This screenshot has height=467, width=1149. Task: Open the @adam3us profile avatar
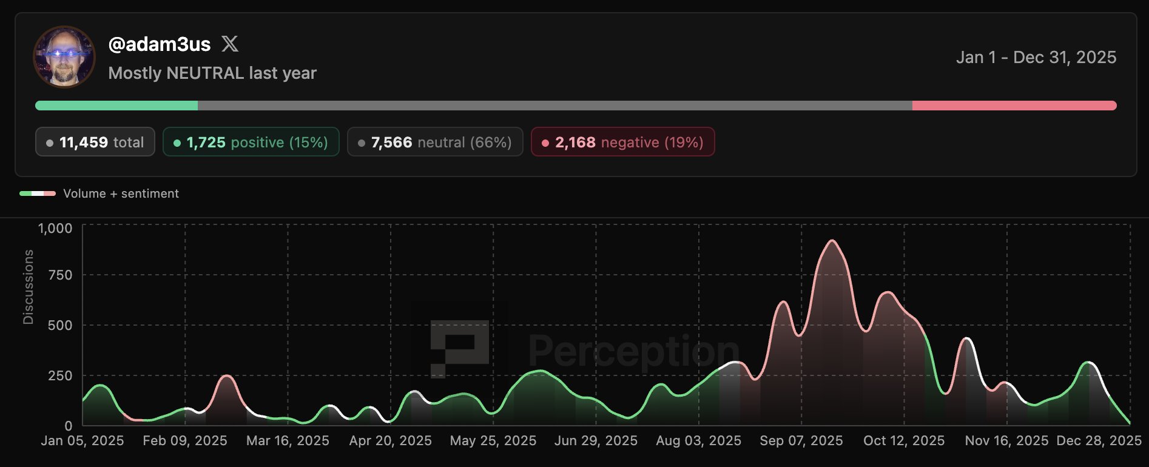tap(64, 57)
